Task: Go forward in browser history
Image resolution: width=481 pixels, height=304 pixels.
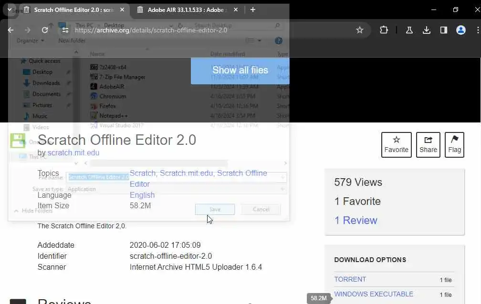Action: pos(28,30)
